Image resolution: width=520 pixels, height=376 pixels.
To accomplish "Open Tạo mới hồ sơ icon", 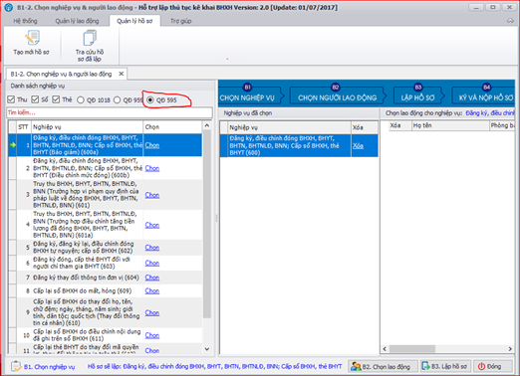I will pos(33,38).
